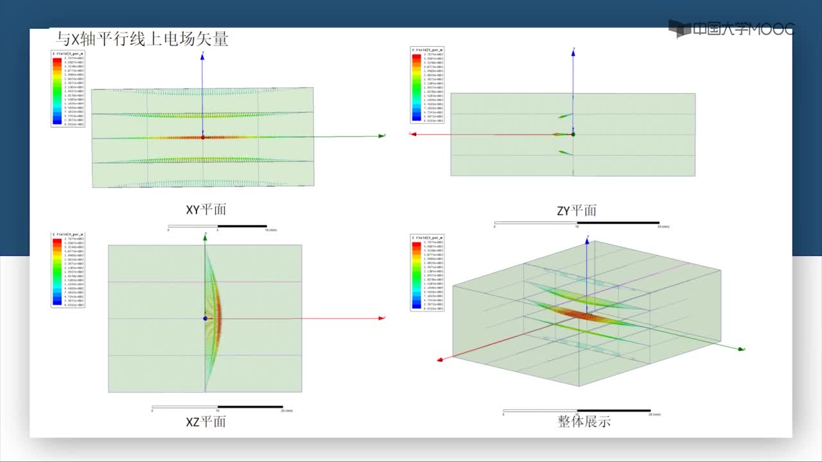Open the ZY plane field vector plot

click(x=573, y=134)
